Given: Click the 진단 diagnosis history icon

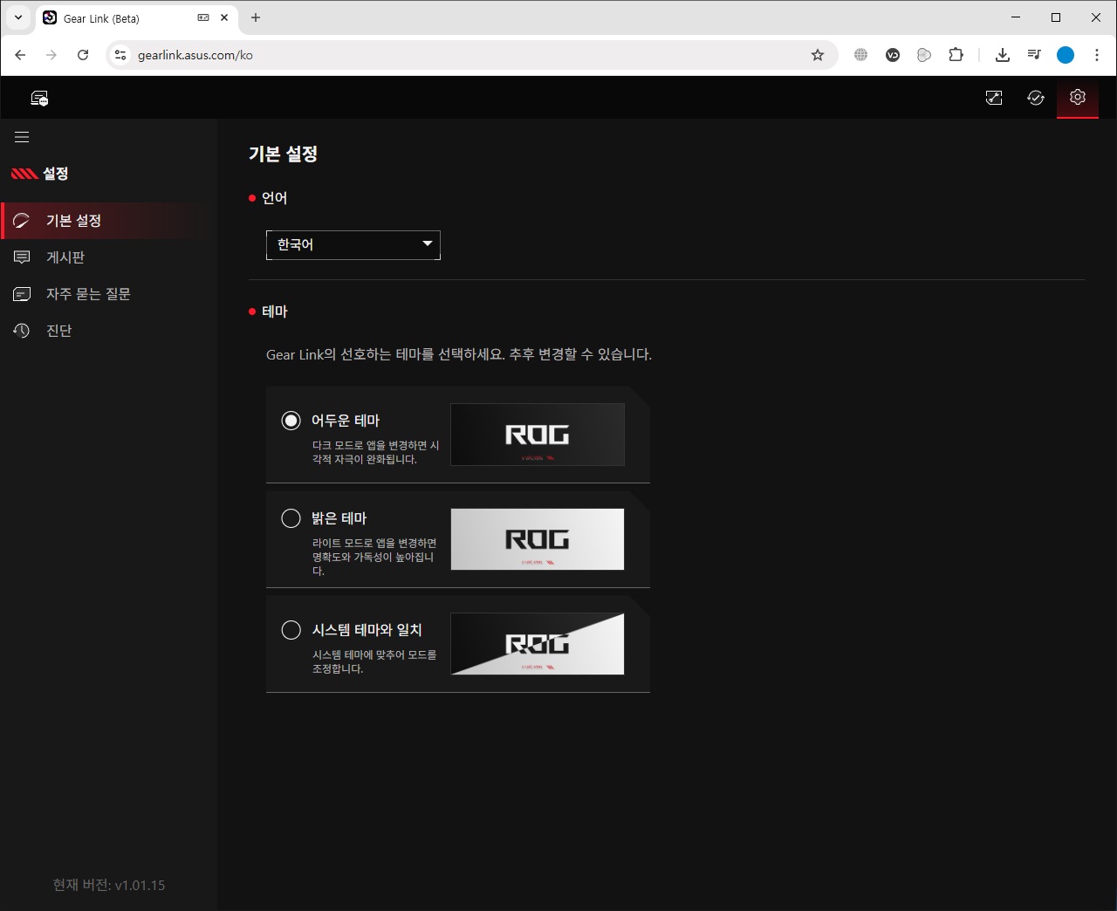Looking at the screenshot, I should tap(22, 331).
